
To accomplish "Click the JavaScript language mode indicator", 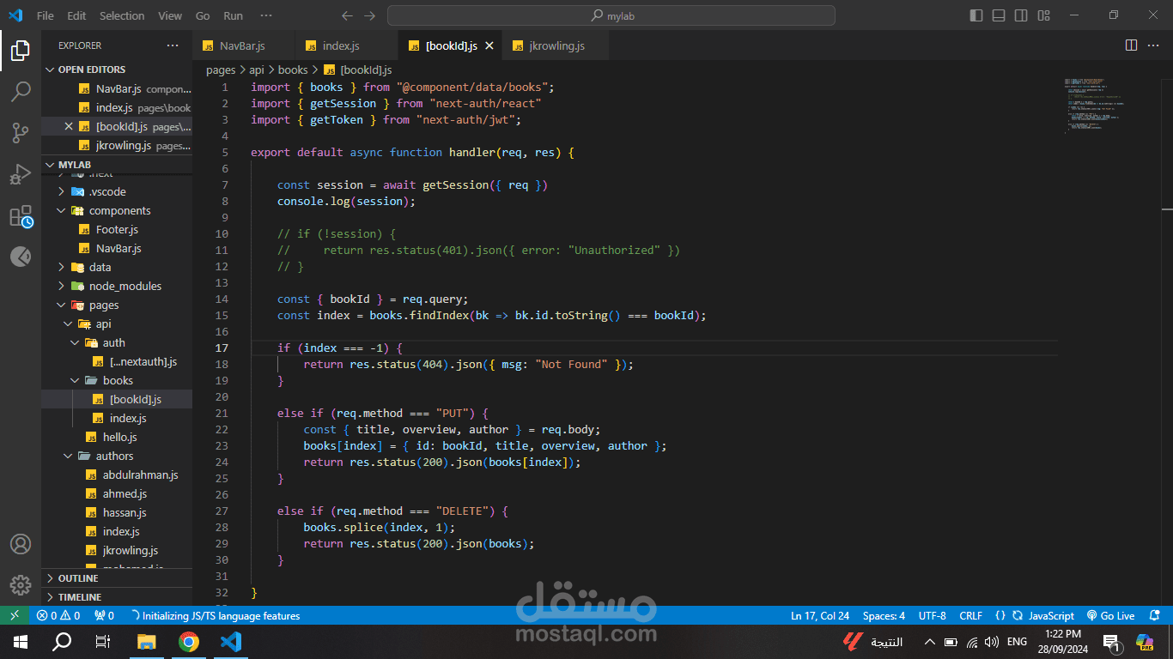I will pos(1051,615).
